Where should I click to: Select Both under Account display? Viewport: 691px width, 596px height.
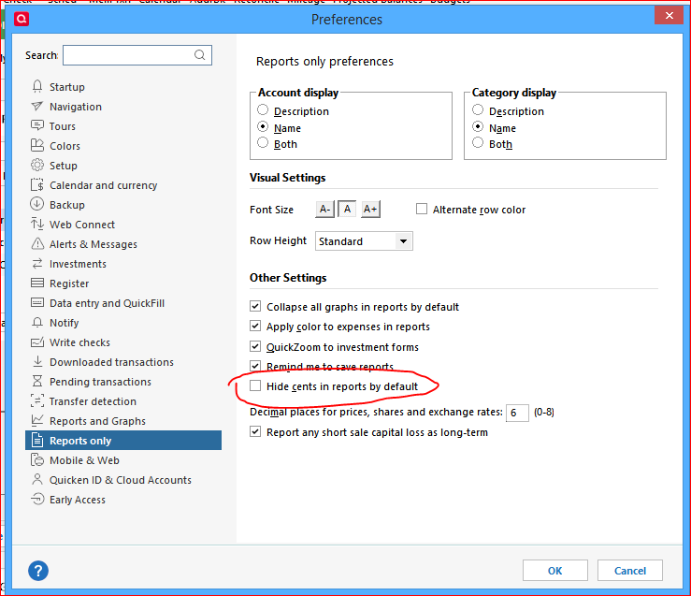[263, 142]
